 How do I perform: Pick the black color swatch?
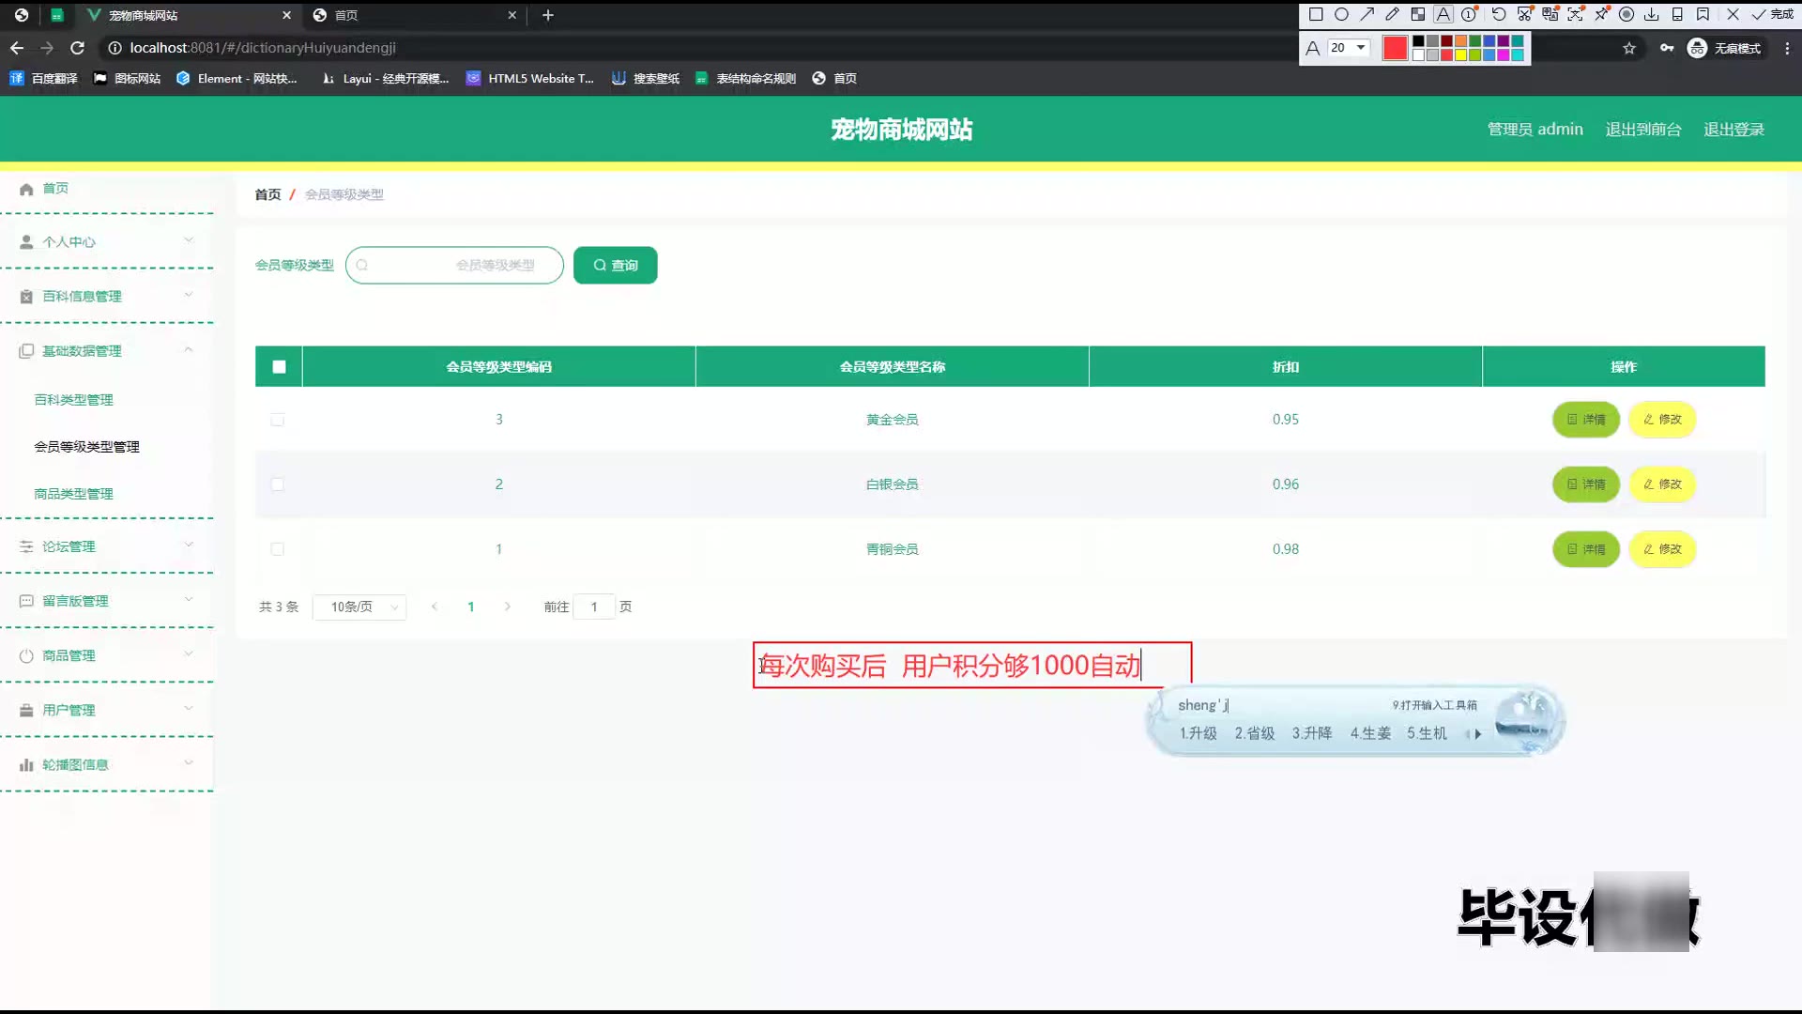(x=1418, y=41)
